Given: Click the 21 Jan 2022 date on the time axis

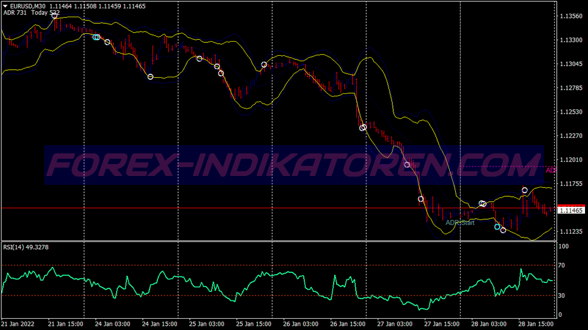Looking at the screenshot, I should [18, 324].
